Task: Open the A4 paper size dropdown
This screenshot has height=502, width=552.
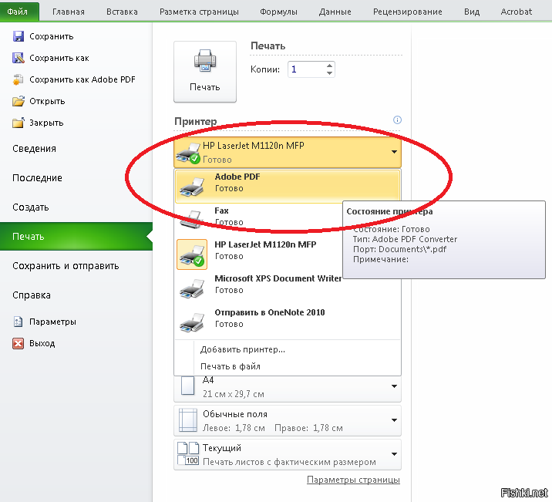Action: 394,386
